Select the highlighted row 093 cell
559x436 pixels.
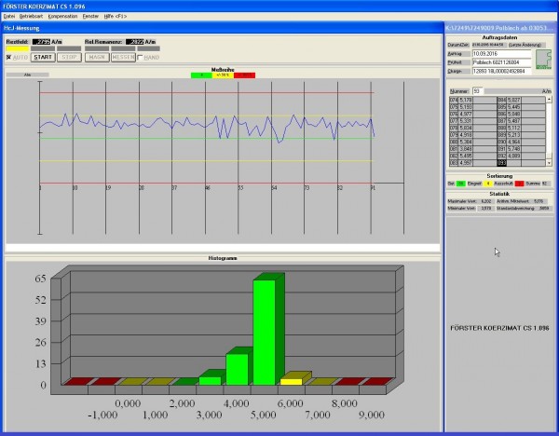501,163
